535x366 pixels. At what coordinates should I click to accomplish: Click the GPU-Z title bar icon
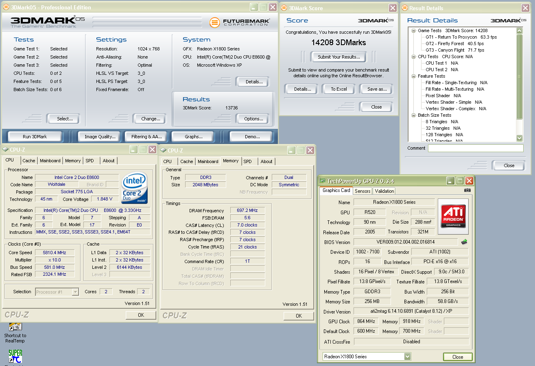click(323, 181)
